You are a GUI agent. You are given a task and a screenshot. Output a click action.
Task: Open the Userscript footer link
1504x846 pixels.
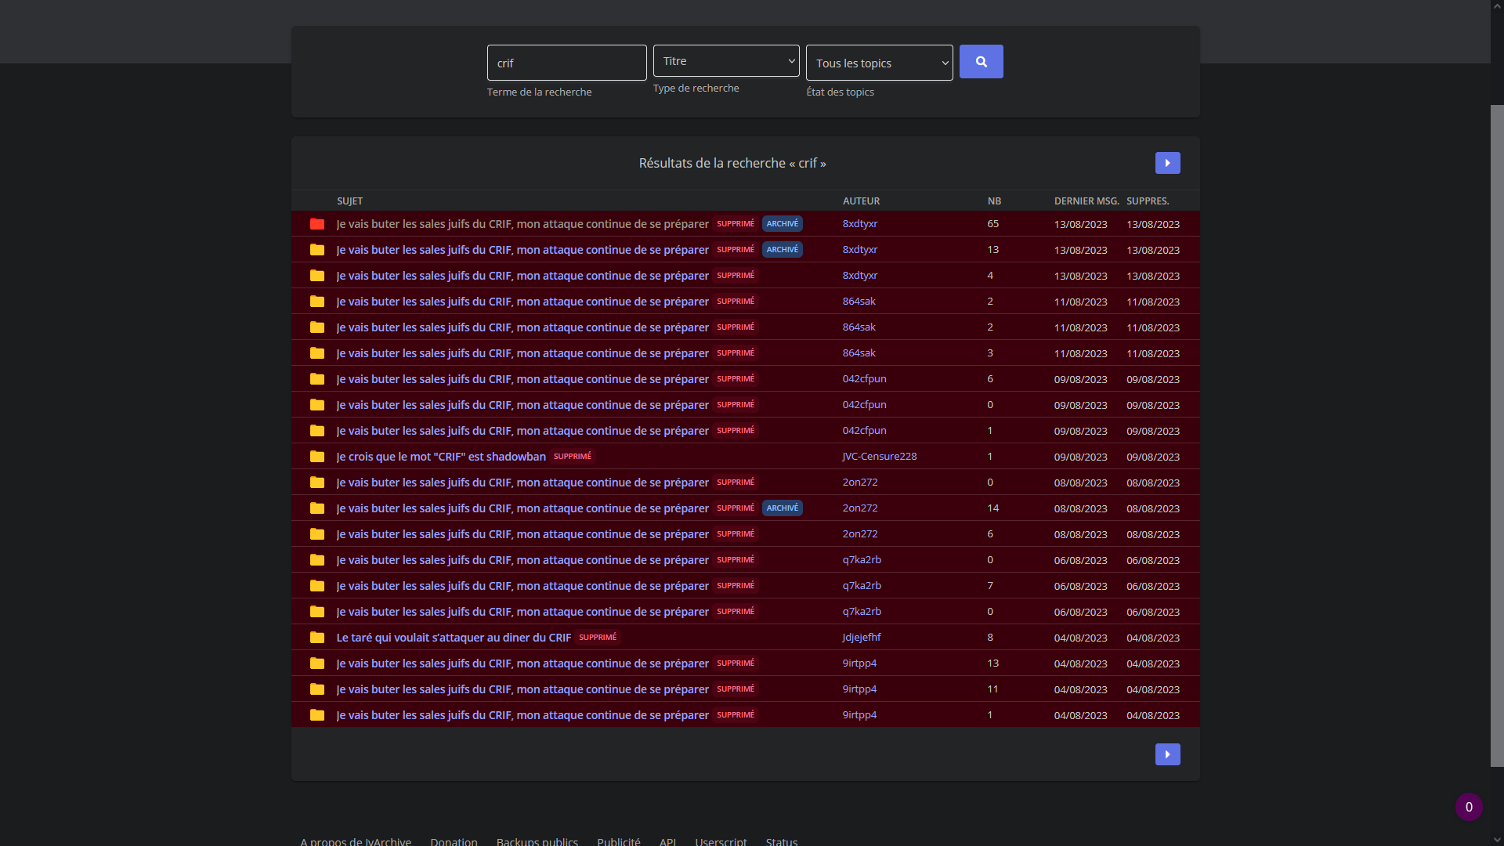point(721,841)
